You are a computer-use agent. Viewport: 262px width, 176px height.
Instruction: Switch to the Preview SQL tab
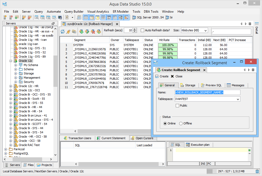211,85
